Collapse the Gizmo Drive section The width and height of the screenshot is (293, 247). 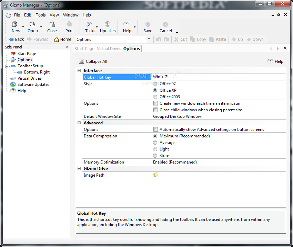pyautogui.click(x=79, y=168)
